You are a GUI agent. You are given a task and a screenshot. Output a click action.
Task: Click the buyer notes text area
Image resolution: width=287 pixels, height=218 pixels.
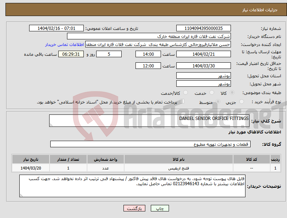(132, 186)
